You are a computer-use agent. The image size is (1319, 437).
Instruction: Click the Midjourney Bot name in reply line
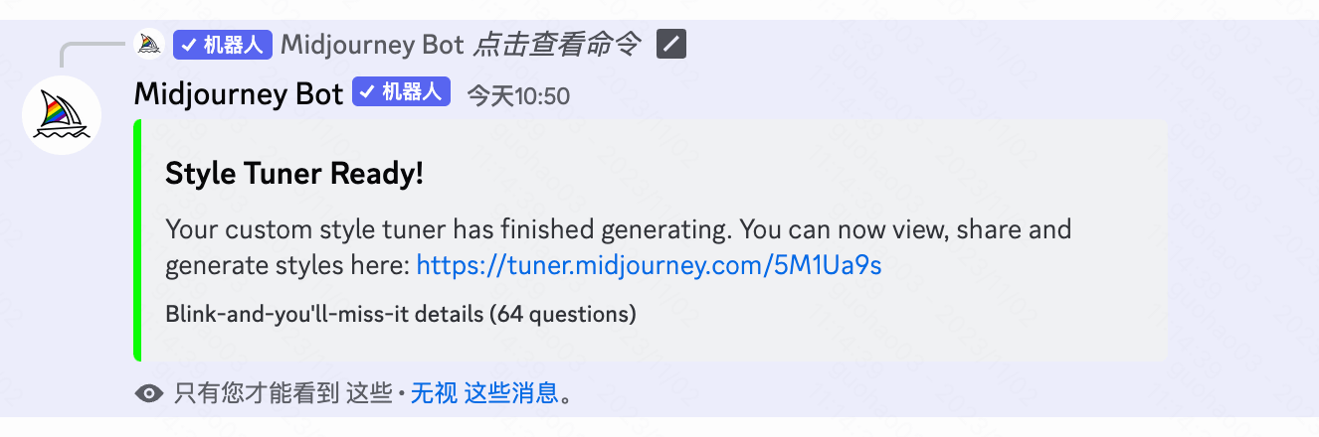372,45
